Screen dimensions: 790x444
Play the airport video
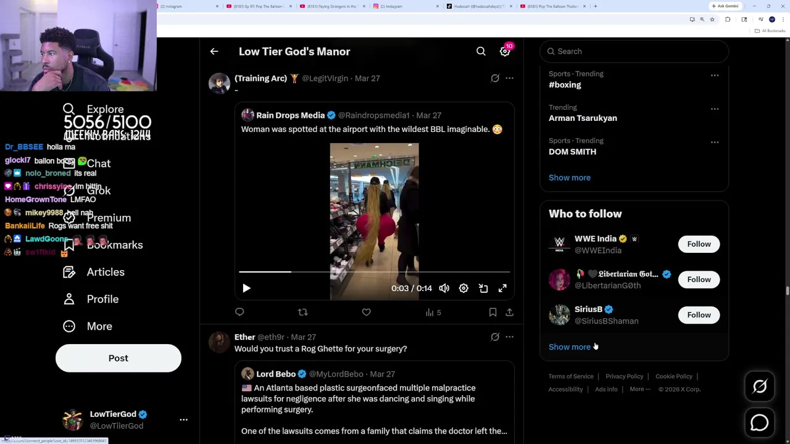(246, 289)
